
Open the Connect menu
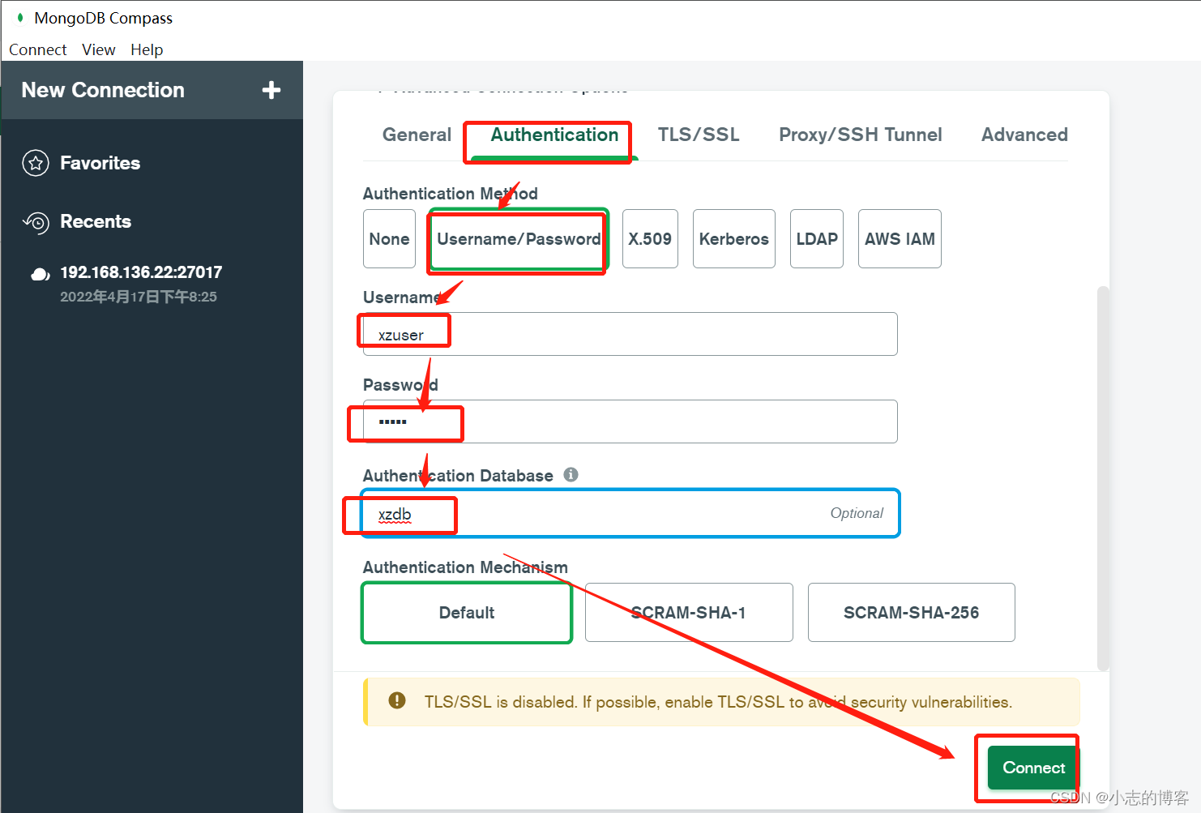tap(38, 49)
